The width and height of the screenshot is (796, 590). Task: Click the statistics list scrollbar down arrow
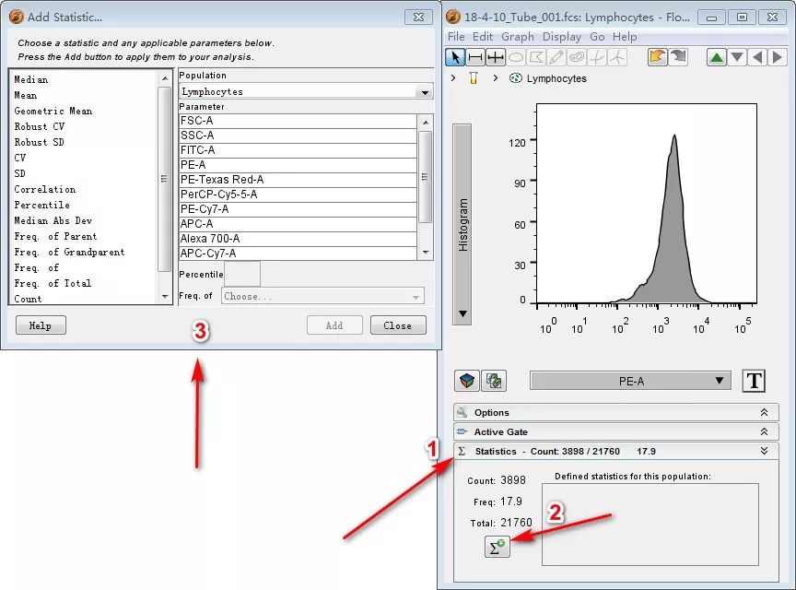[165, 296]
